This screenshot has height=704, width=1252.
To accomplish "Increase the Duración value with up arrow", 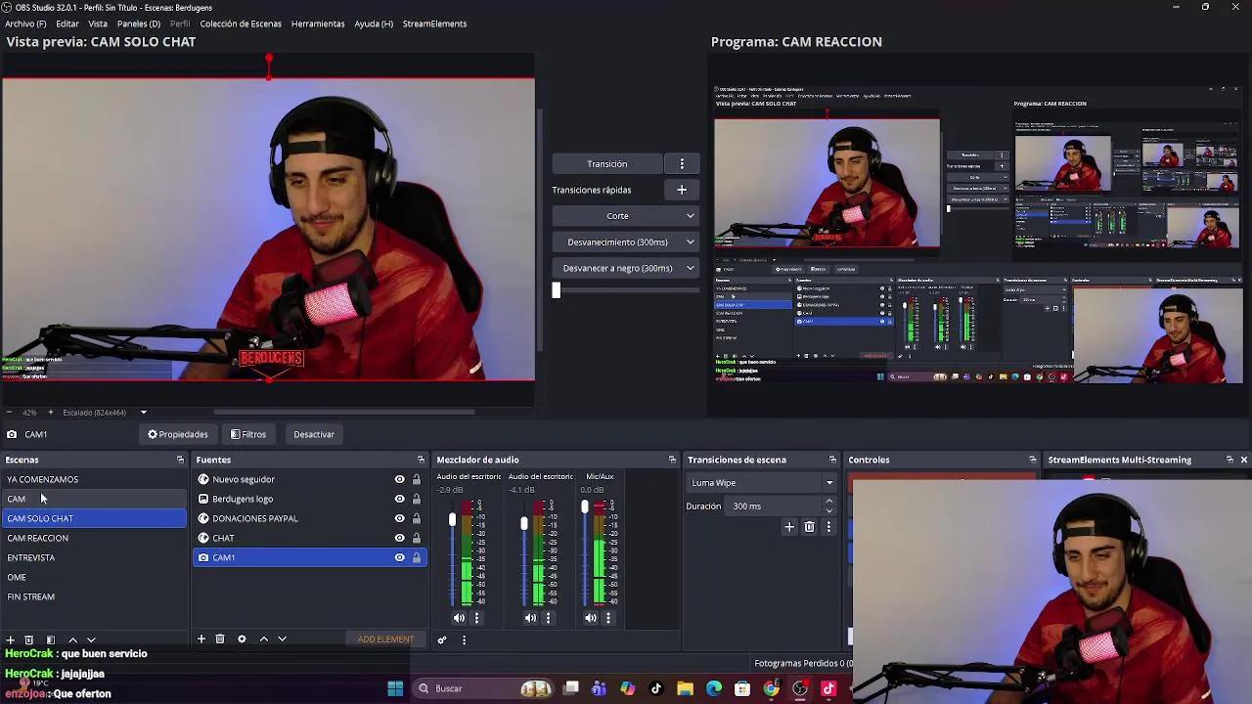I will (x=829, y=502).
